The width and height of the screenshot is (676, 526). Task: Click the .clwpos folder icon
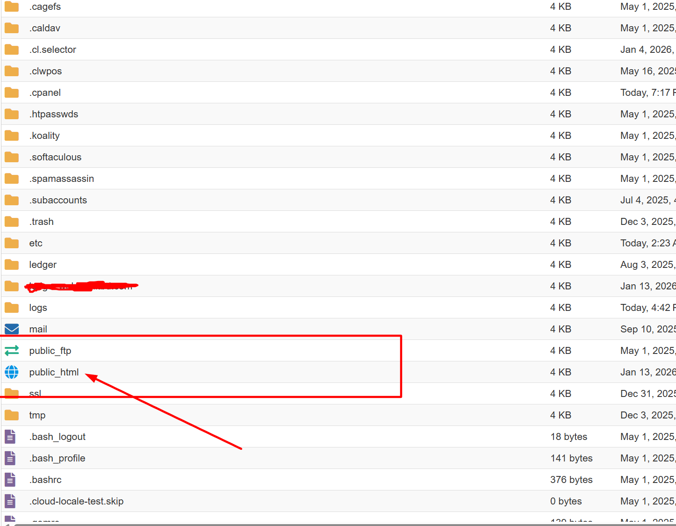coord(12,71)
